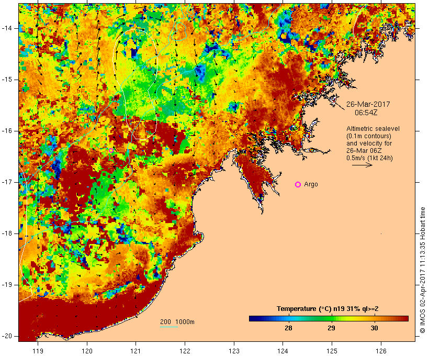Click the '(0.1m contours)' text line
Screen dimensions: 429x356
[x=369, y=136]
